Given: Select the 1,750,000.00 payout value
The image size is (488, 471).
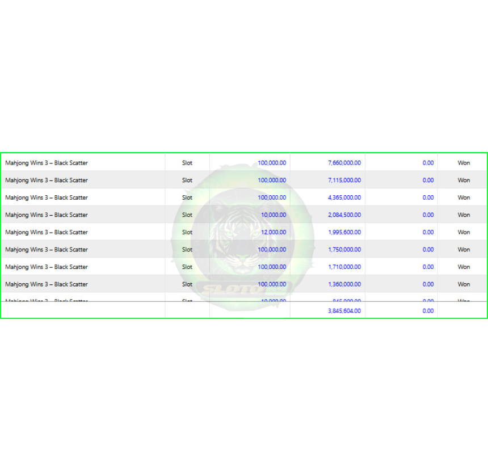Looking at the screenshot, I should 344,250.
